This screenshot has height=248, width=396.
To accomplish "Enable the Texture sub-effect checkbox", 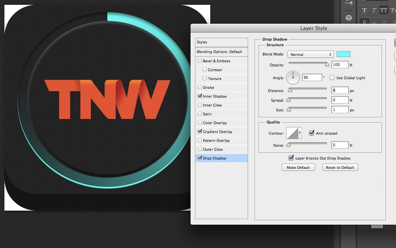I will point(205,78).
